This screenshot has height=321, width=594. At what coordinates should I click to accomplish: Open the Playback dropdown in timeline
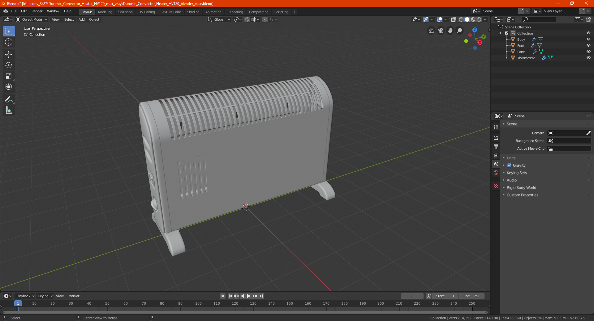click(x=25, y=296)
